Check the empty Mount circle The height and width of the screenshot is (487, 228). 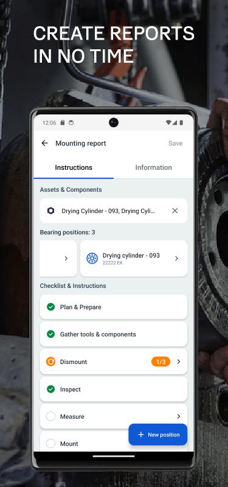click(50, 444)
